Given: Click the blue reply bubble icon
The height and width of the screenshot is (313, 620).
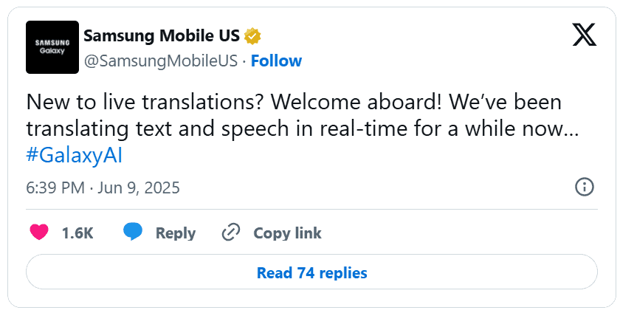Looking at the screenshot, I should [x=133, y=233].
